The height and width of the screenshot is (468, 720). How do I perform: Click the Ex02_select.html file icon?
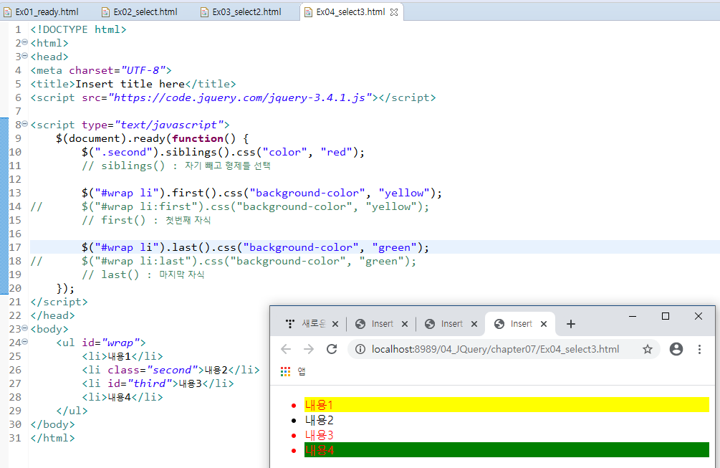point(105,12)
